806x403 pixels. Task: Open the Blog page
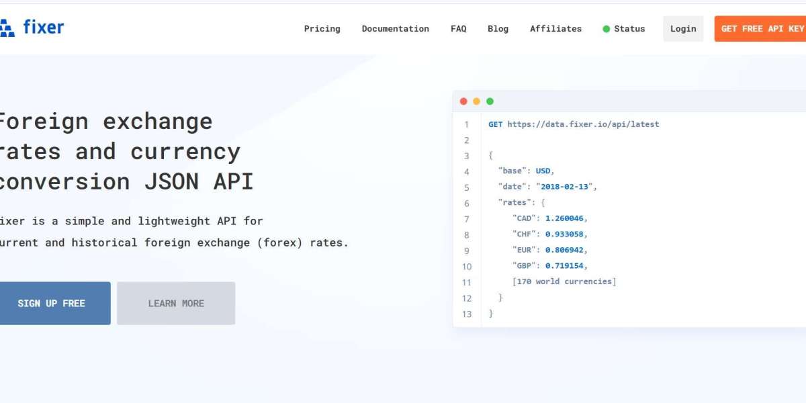pos(498,29)
